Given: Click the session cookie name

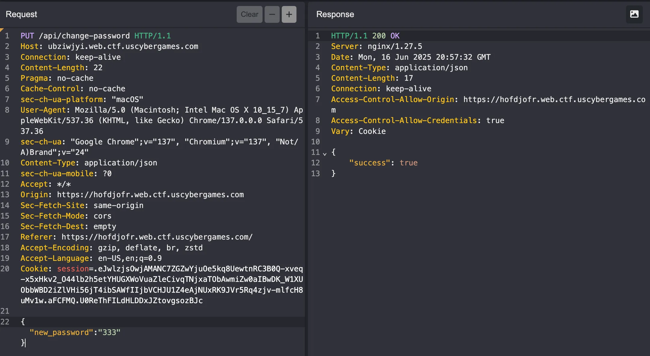Looking at the screenshot, I should tap(73, 269).
